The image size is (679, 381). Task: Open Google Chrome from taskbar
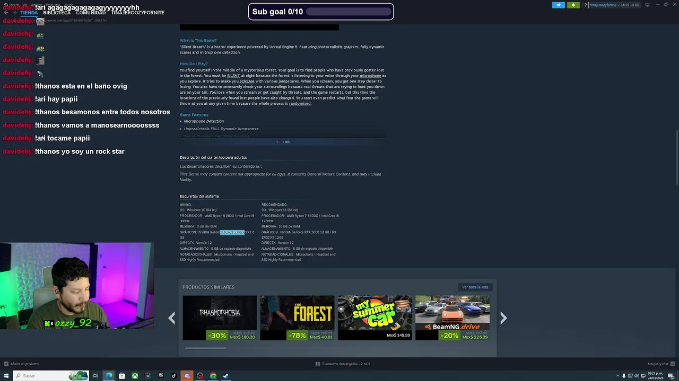pos(213,376)
